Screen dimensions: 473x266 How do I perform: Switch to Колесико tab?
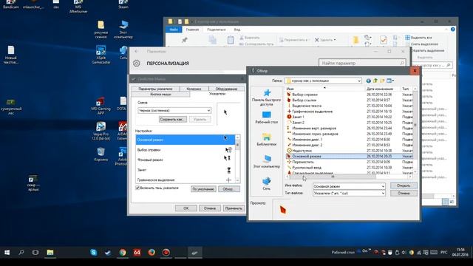point(194,89)
